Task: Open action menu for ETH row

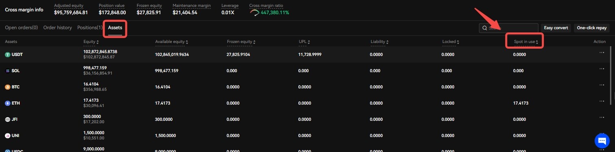Action: tap(602, 101)
